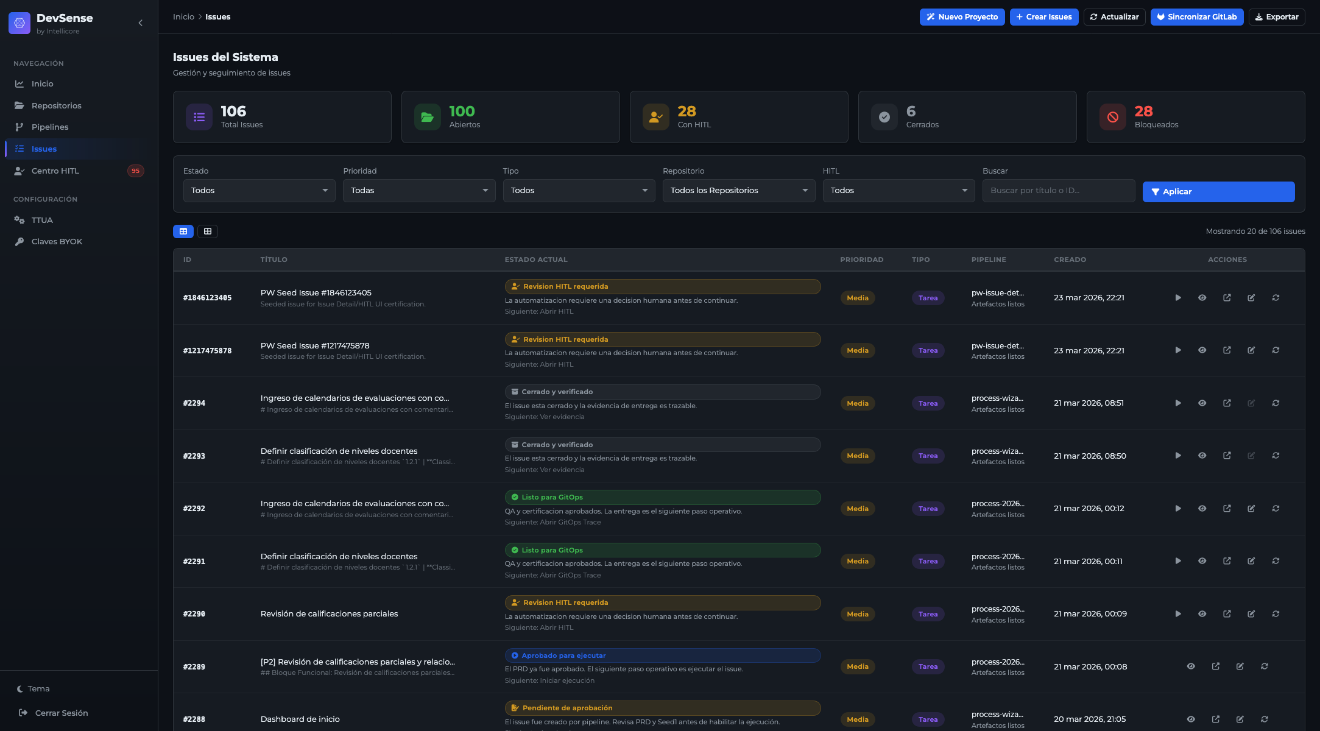Open the eye preview icon for issue #2294
Image resolution: width=1320 pixels, height=731 pixels.
pos(1202,403)
